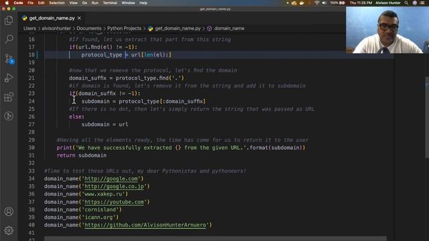Open Run and Debug view
The width and height of the screenshot is (429, 241).
(9, 78)
